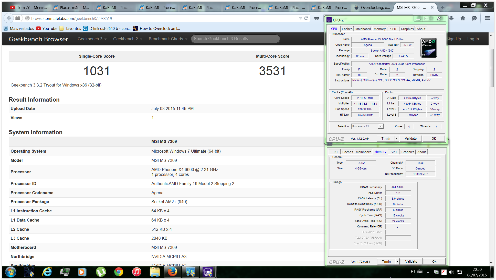496x280 pixels.
Task: Open How to Overclock bookmark
Action: (x=156, y=28)
